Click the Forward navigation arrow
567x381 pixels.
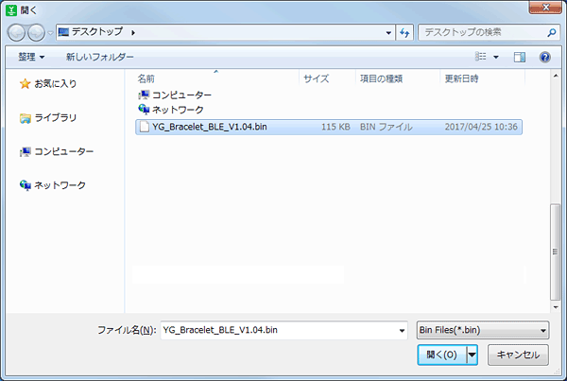point(37,33)
